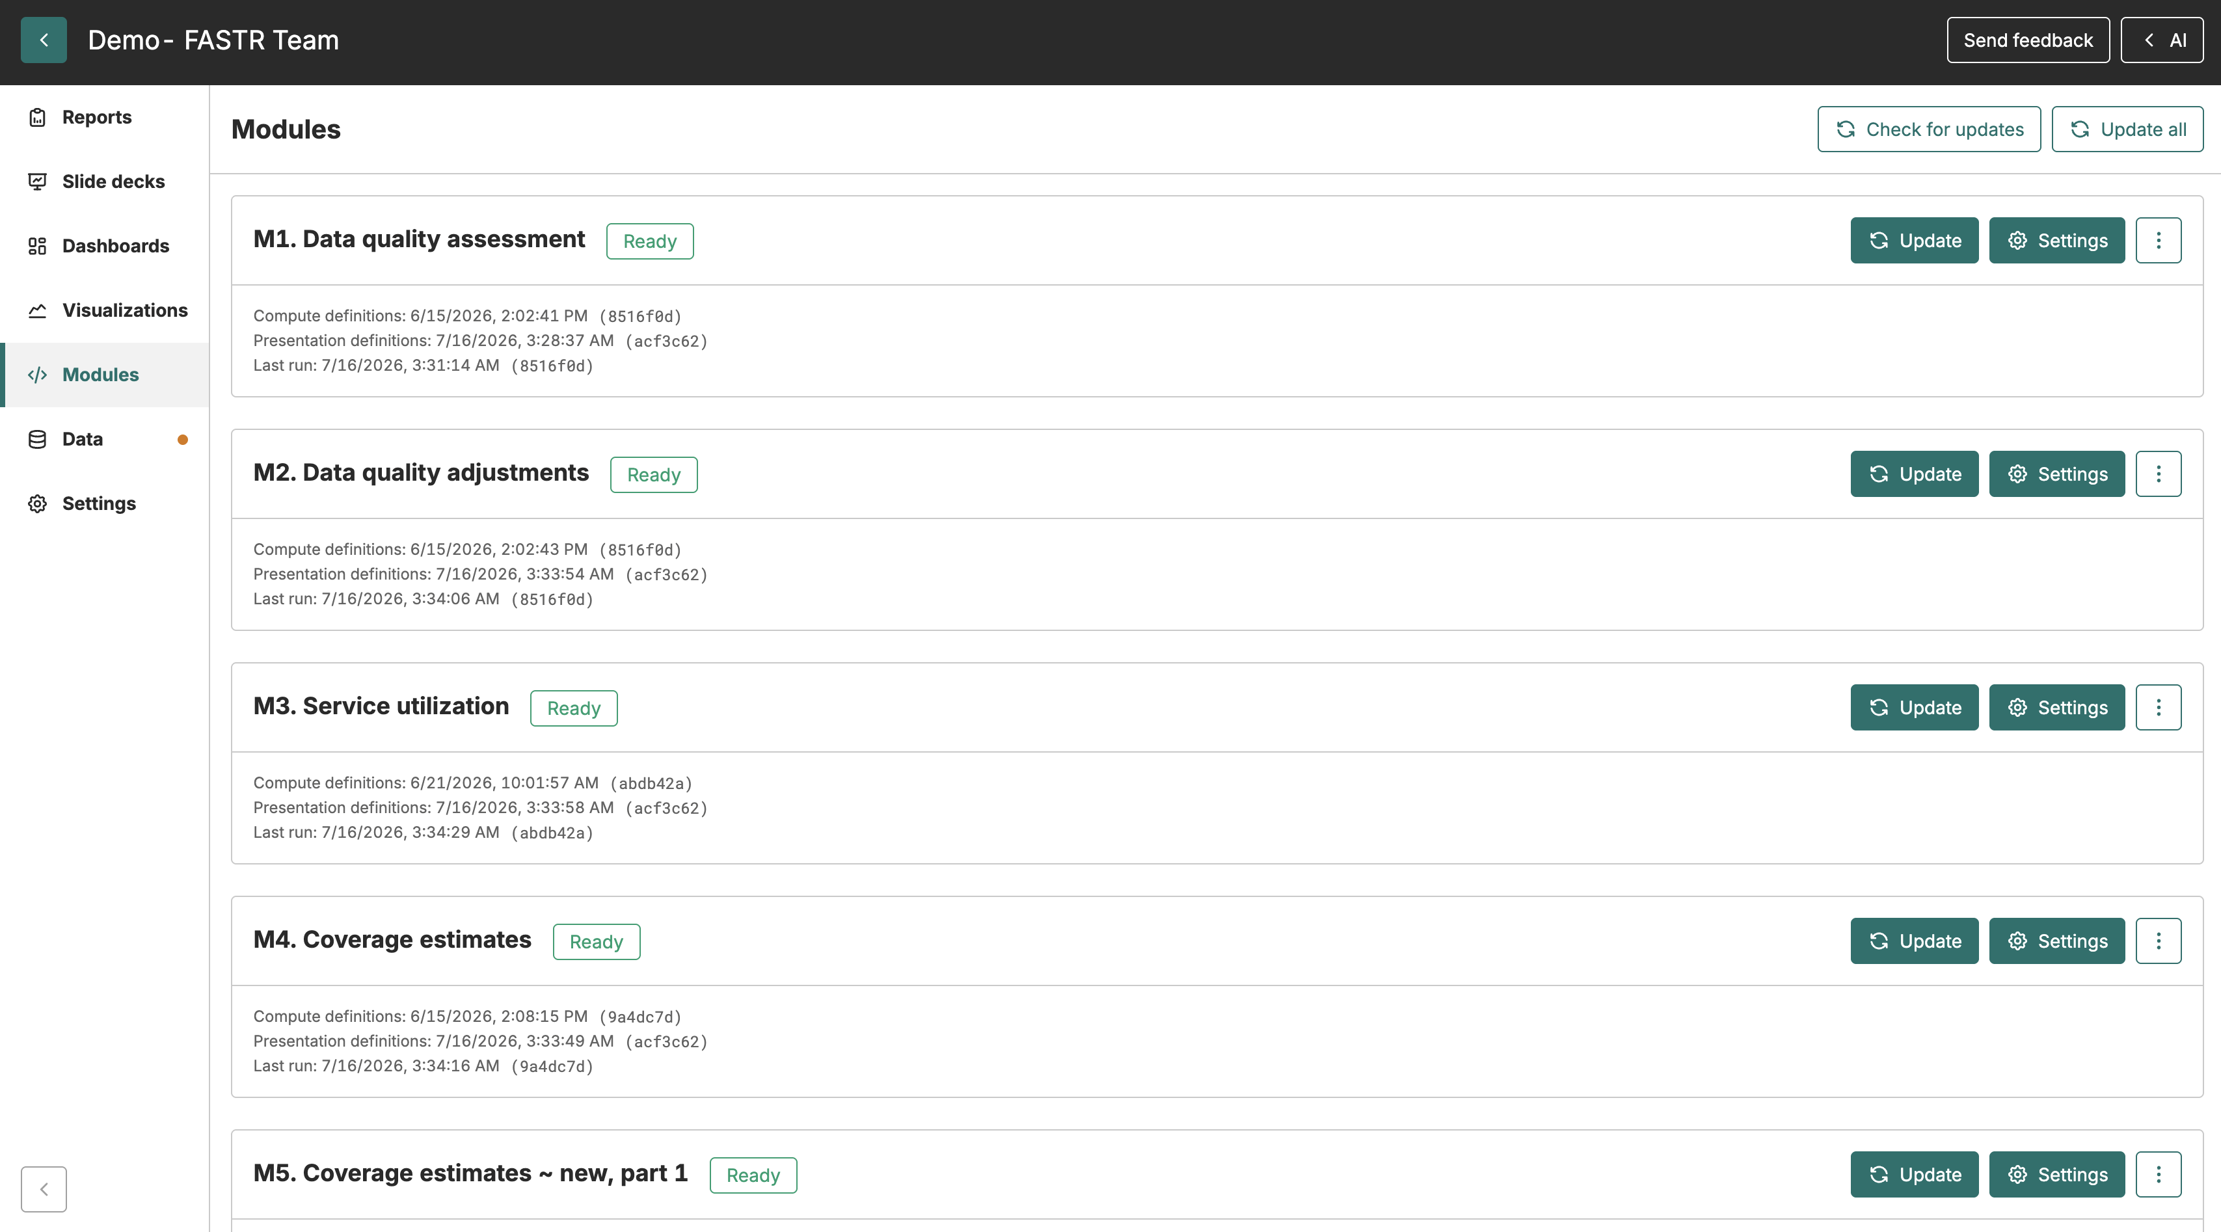Click the sidebar Settings gear icon
The height and width of the screenshot is (1232, 2221).
(x=37, y=503)
